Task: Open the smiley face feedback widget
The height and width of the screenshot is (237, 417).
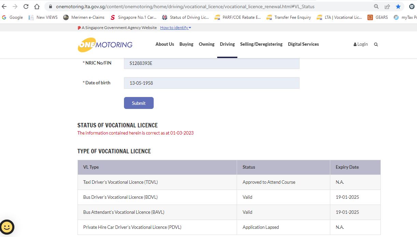Action: tap(7, 227)
